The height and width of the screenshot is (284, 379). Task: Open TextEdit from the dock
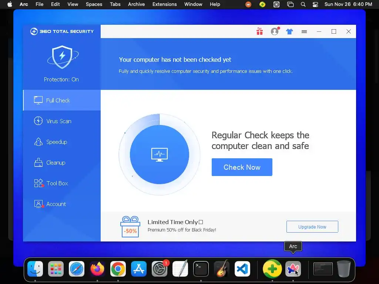point(180,269)
